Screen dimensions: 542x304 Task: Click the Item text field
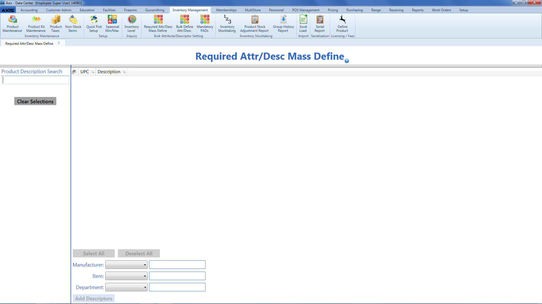tap(177, 276)
